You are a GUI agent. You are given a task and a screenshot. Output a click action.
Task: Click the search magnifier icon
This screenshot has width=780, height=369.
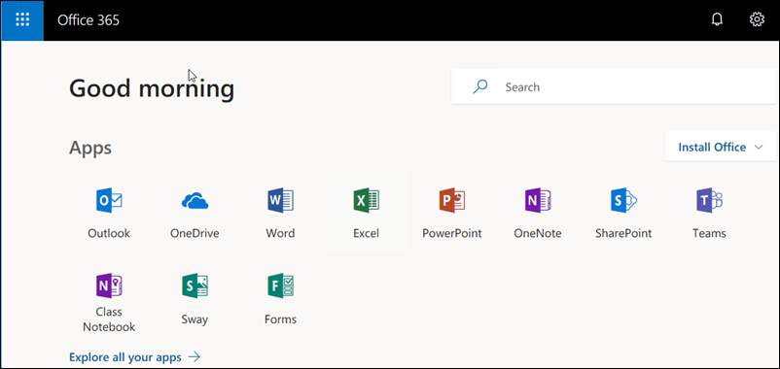click(480, 87)
